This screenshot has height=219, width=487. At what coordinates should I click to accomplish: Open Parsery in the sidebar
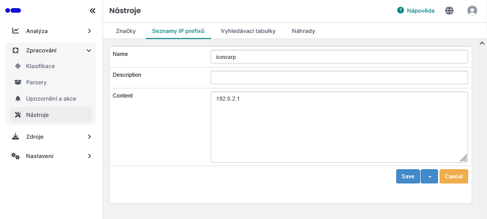coord(36,82)
